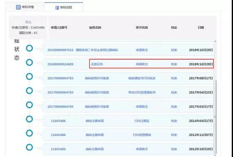Click 商标使用许可备案 in the 2017年03月17日 row
This screenshot has height=157, width=233.
(97, 107)
